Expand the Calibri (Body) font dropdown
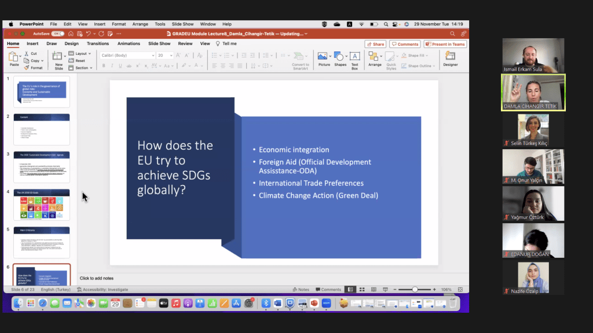 pos(153,55)
